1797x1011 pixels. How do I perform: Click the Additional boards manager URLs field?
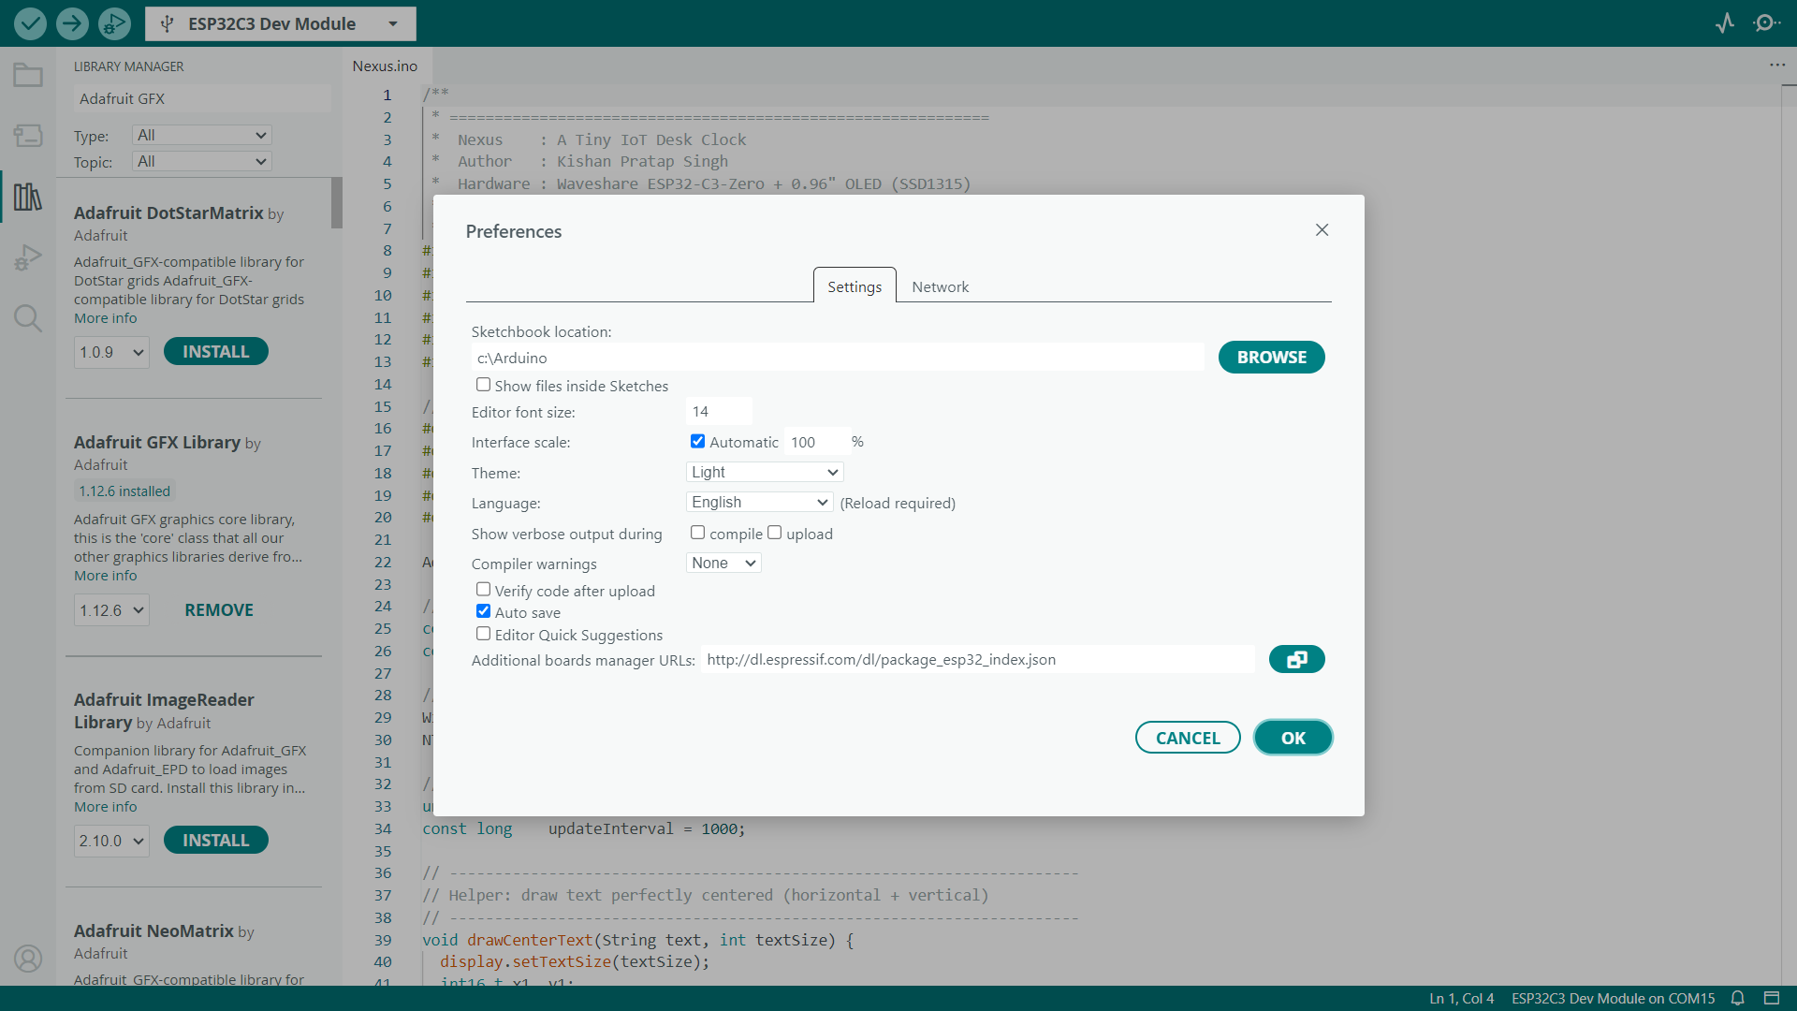[x=978, y=659]
